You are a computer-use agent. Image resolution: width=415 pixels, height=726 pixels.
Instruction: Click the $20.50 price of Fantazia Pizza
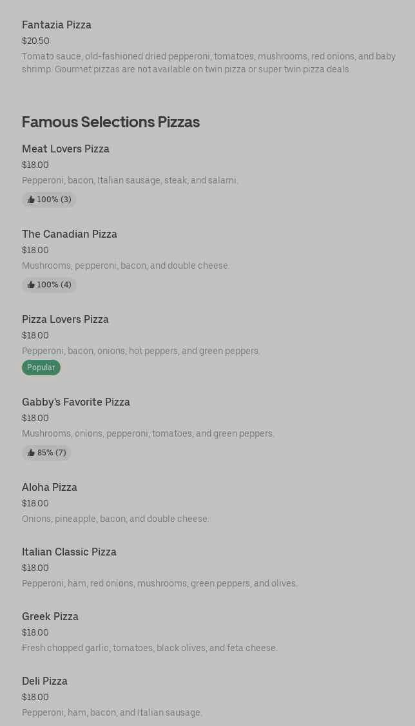35,41
